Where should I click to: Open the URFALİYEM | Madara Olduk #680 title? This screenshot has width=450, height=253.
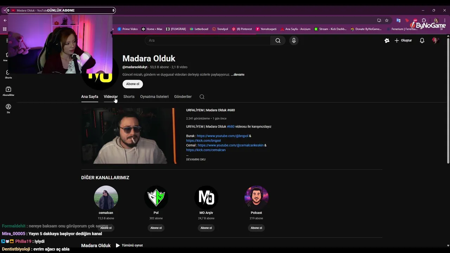point(210,110)
